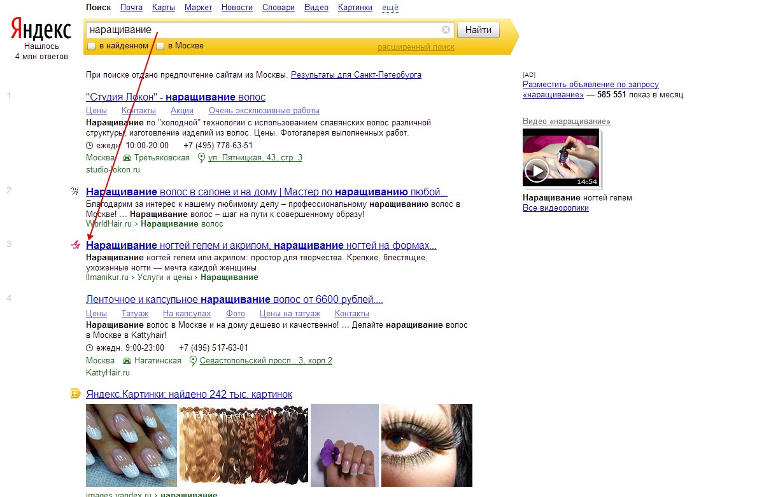Enable the 'в Москве' checkbox
This screenshot has height=497, width=778.
160,46
